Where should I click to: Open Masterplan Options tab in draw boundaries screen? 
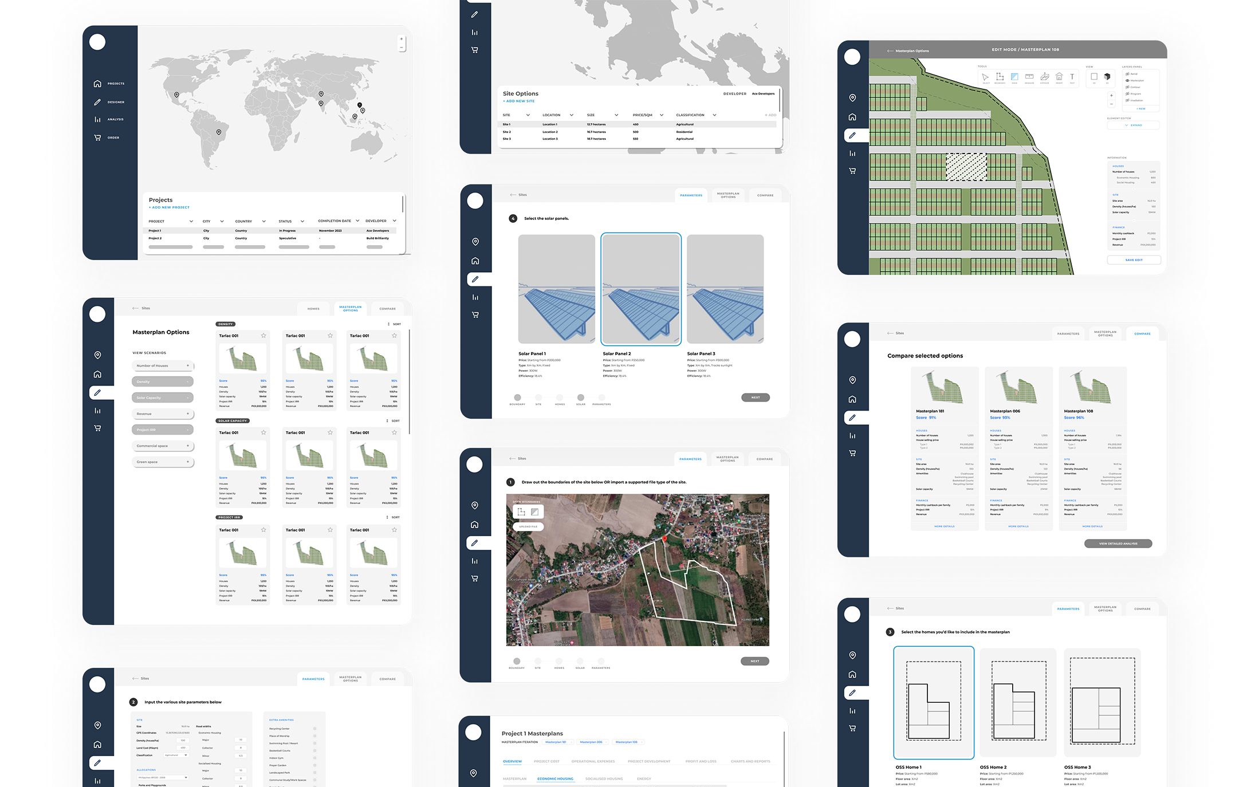click(727, 459)
